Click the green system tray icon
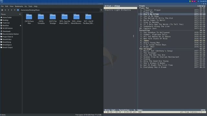 click(190, 1)
